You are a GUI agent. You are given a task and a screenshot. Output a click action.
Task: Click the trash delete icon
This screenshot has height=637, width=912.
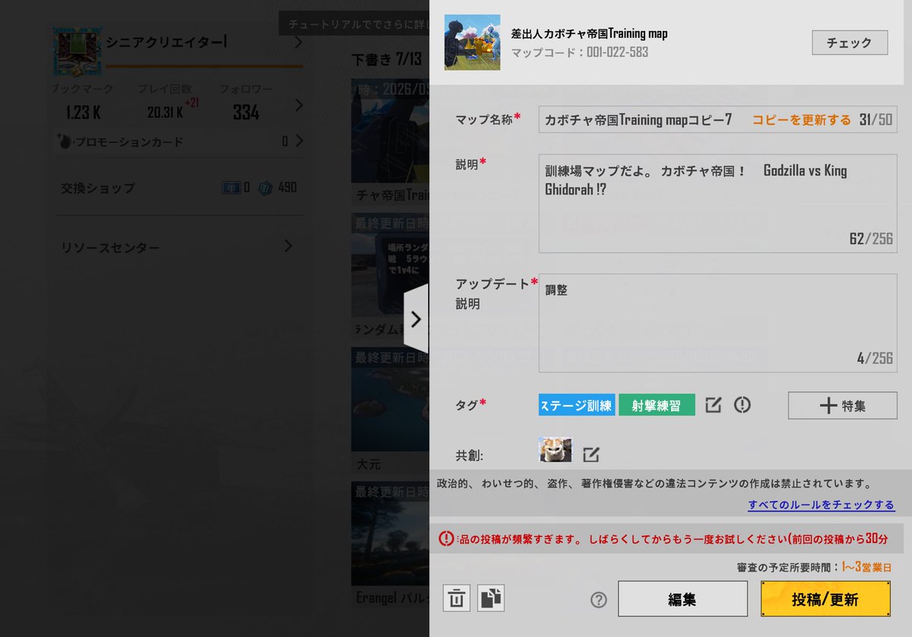456,598
